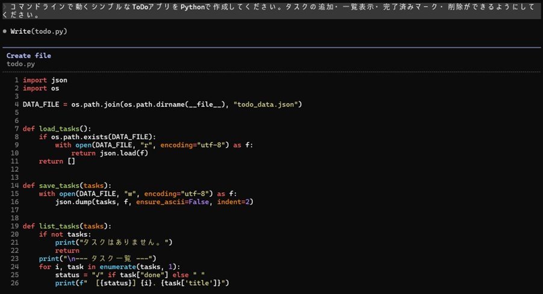The image size is (543, 294).
Task: Click the 'def load_tasks():' line
Action: (57, 129)
